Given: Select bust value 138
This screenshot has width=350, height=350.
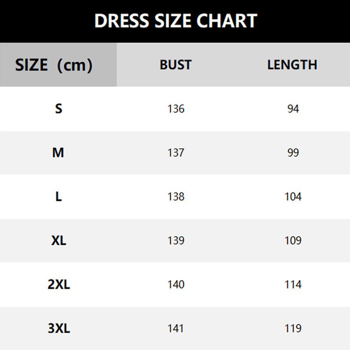Looking at the screenshot, I should coord(176,197).
